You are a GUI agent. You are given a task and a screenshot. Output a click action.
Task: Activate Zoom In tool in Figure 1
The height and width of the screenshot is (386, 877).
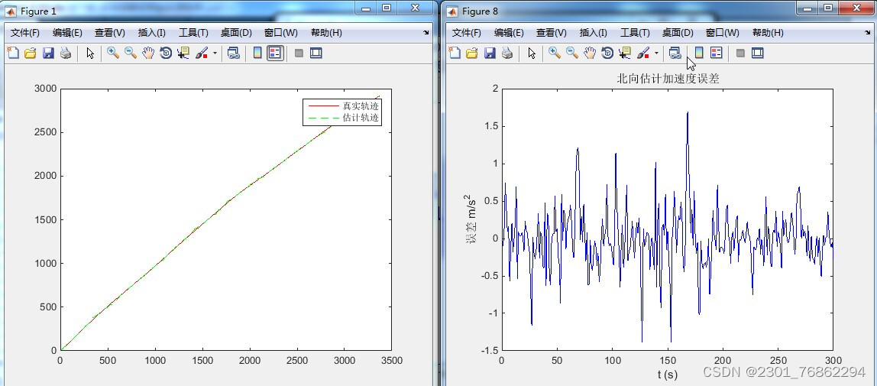point(113,54)
